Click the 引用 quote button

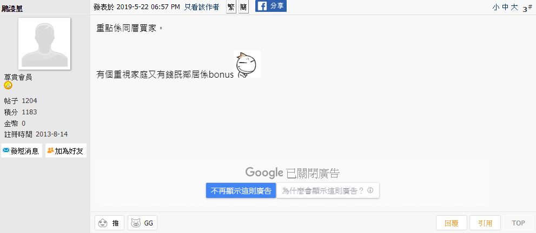485,223
